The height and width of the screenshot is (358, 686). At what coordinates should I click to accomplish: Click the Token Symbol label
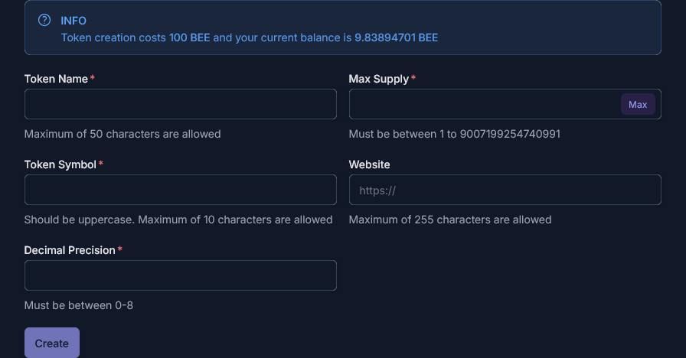pos(60,164)
